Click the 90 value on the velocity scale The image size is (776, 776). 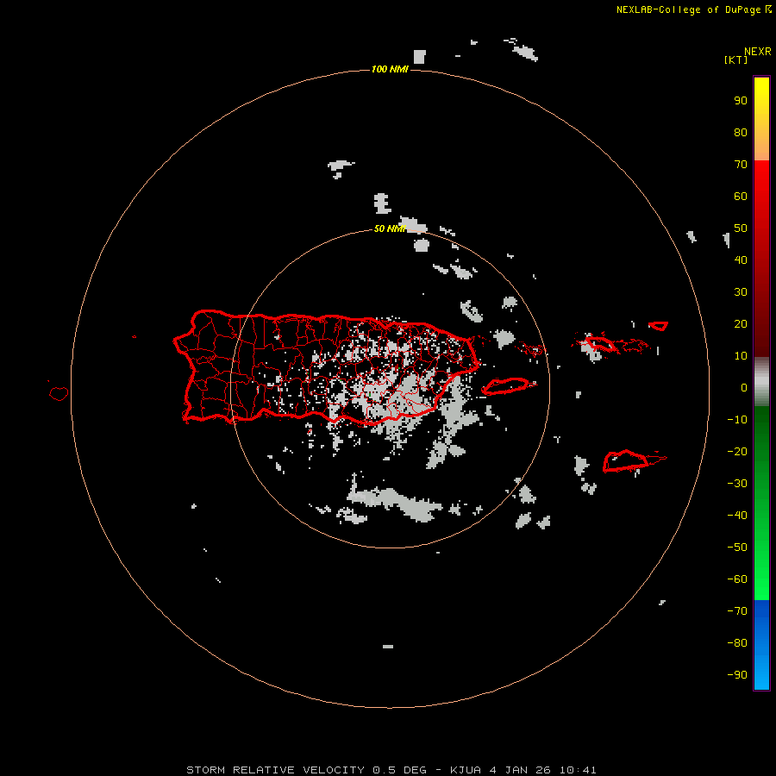point(741,101)
